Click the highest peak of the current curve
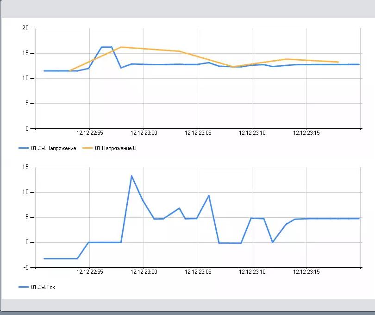This screenshot has width=375, height=315. pyautogui.click(x=131, y=176)
